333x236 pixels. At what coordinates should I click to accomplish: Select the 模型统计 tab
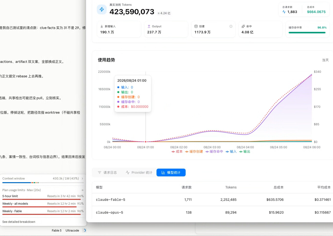[x=171, y=173]
